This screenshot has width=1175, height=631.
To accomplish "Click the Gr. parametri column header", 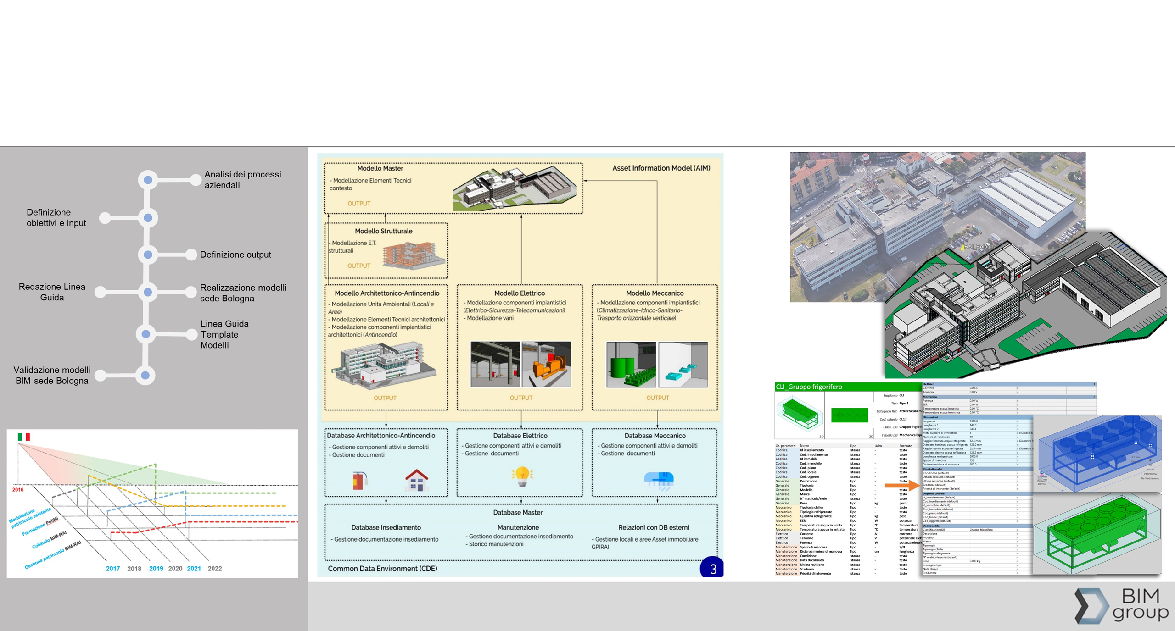I will tap(785, 445).
